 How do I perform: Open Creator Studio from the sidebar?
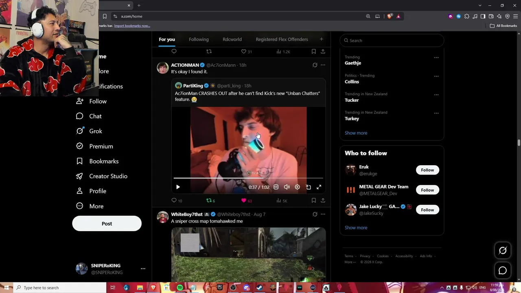102,176
